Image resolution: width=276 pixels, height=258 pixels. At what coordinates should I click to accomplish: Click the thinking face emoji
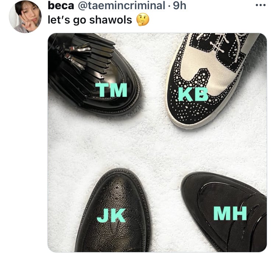click(143, 20)
